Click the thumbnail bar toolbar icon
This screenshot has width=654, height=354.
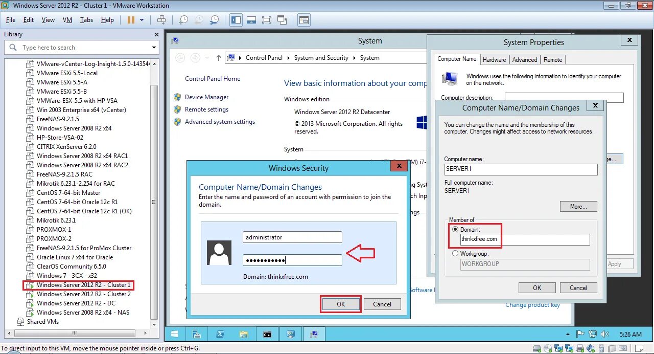(251, 20)
